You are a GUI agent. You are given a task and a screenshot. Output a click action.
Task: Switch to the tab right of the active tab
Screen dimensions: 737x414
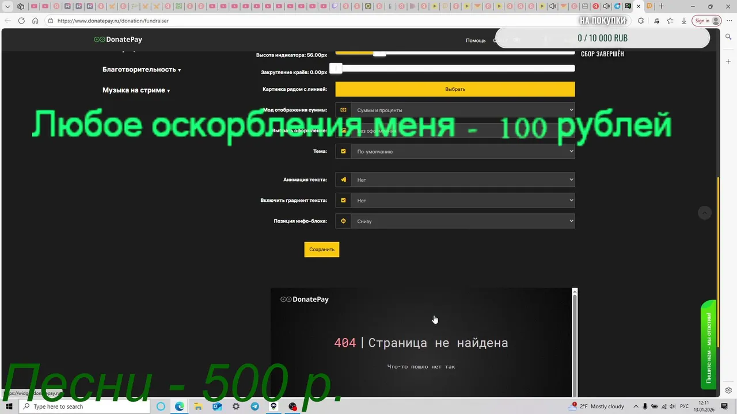point(649,6)
